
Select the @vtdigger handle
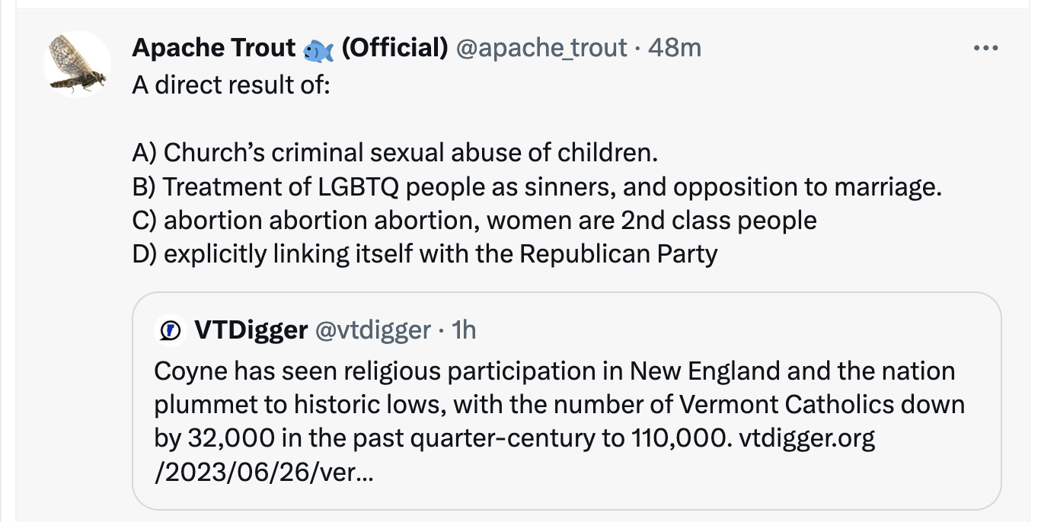tap(372, 330)
